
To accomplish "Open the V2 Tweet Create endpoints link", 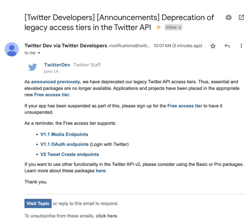I will (70, 154).
